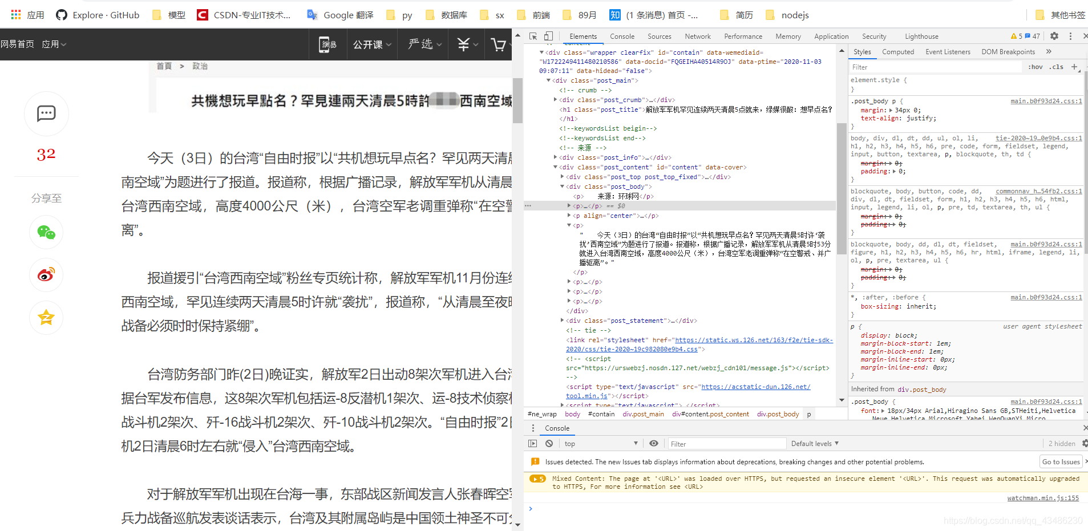Select div.post_body in DOM breadcrumb
Screen dimensions: 1088x531
pyautogui.click(x=778, y=414)
